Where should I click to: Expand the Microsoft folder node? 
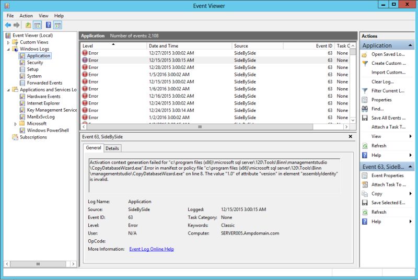(x=16, y=124)
